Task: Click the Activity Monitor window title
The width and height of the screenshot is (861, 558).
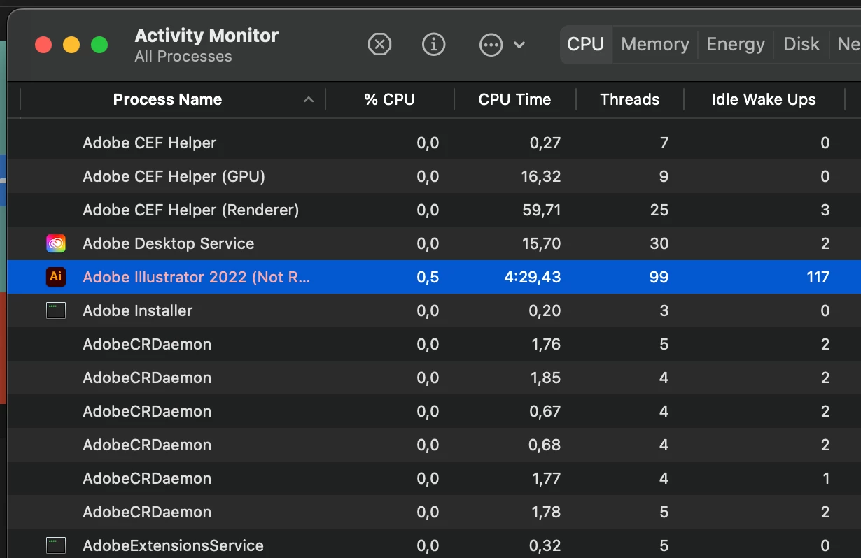Action: coord(206,35)
